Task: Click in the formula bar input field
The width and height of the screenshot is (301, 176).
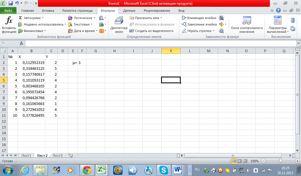Action: coord(160,43)
